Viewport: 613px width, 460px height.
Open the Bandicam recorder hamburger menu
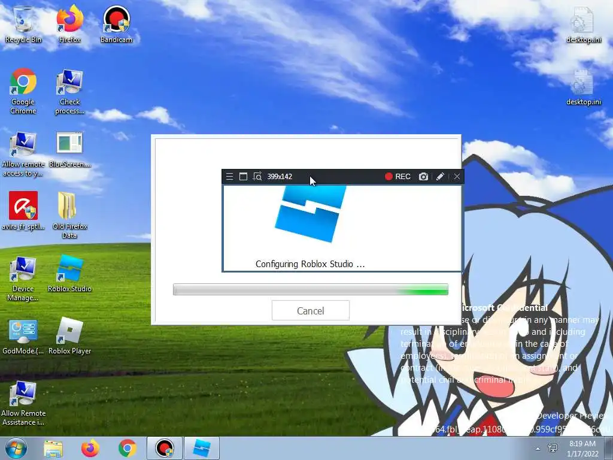pos(229,177)
